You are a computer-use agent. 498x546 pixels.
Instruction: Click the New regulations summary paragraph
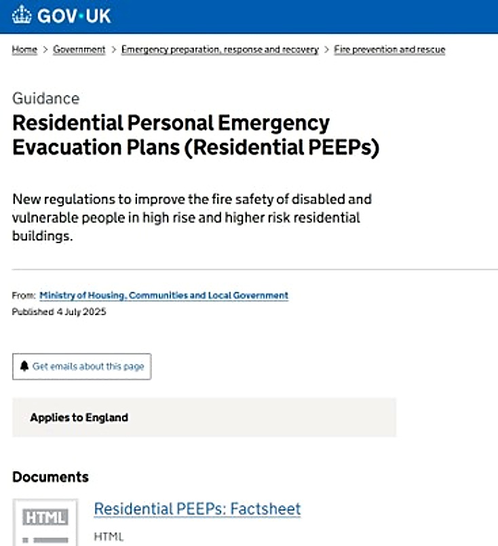(x=192, y=219)
